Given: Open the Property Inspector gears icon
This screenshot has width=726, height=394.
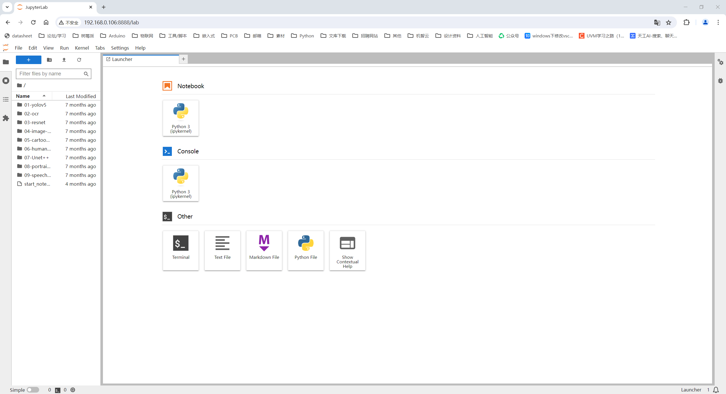Looking at the screenshot, I should click(720, 62).
